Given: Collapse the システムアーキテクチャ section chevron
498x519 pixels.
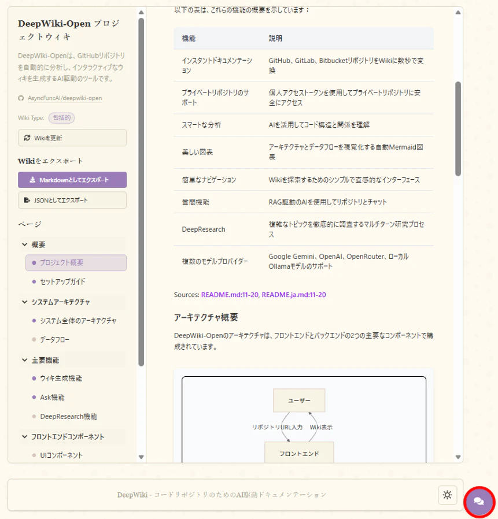Looking at the screenshot, I should pyautogui.click(x=24, y=302).
